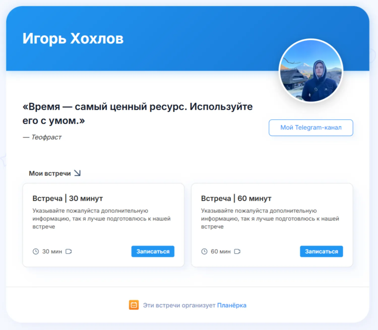Click the video camera icon beside 30 мин

69,251
